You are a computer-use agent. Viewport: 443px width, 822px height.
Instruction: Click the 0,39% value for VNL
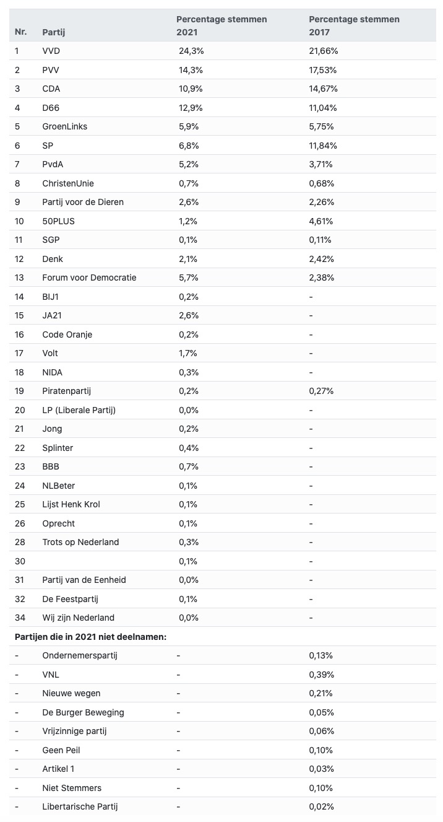click(x=321, y=674)
